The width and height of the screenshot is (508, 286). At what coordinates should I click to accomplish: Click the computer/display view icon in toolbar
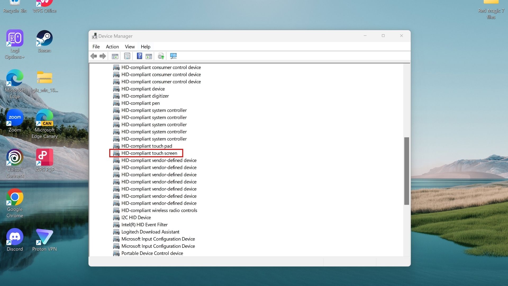pos(173,56)
